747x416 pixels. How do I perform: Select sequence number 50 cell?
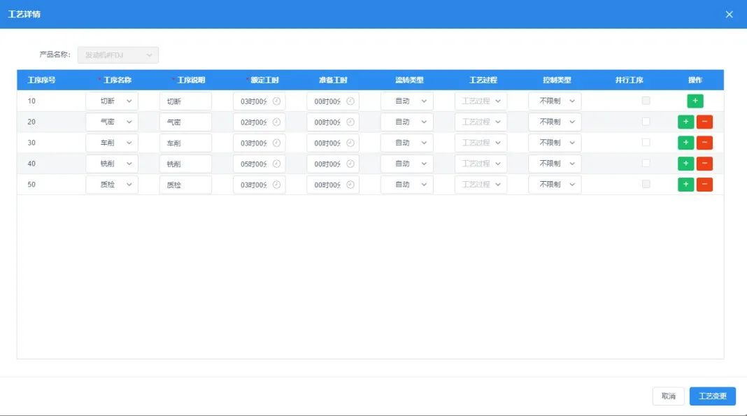click(31, 185)
